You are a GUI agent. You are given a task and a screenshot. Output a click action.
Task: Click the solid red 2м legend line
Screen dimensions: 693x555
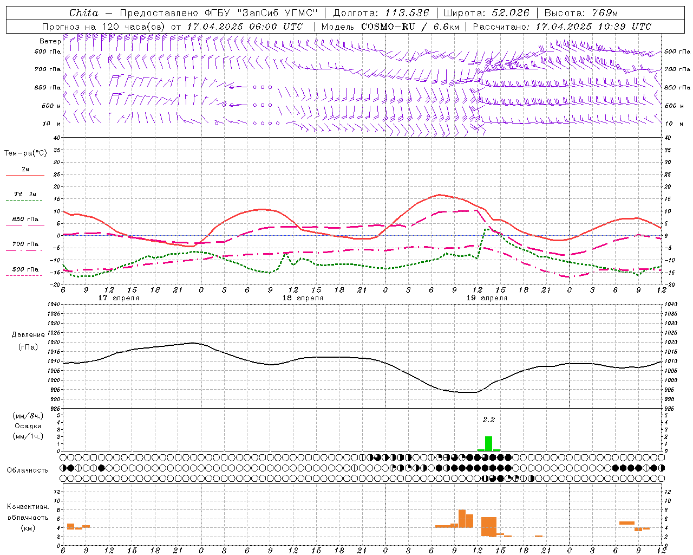(25, 175)
